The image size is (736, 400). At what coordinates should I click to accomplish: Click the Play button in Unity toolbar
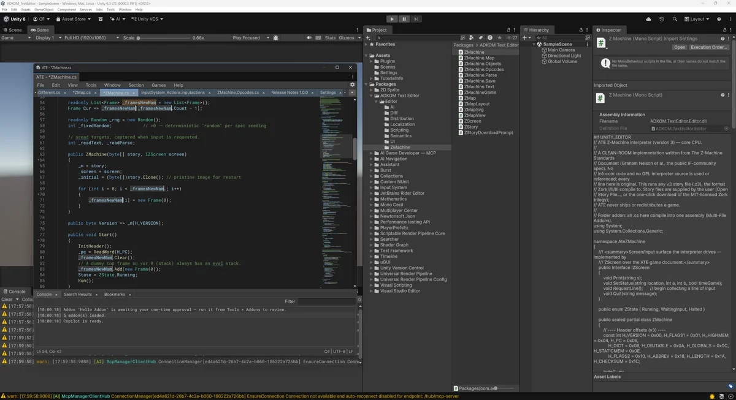(393, 19)
